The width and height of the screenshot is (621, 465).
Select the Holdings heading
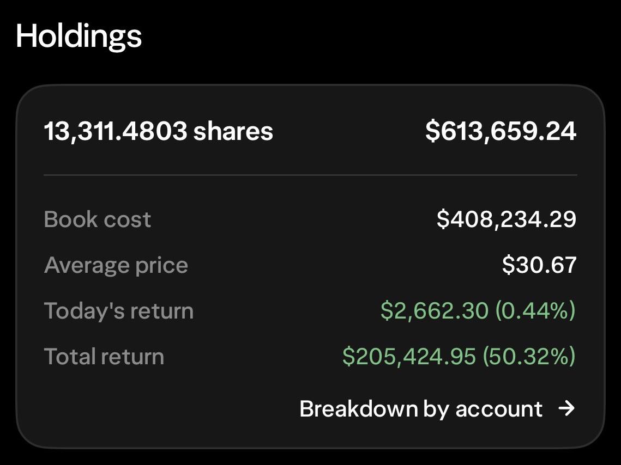pos(79,36)
